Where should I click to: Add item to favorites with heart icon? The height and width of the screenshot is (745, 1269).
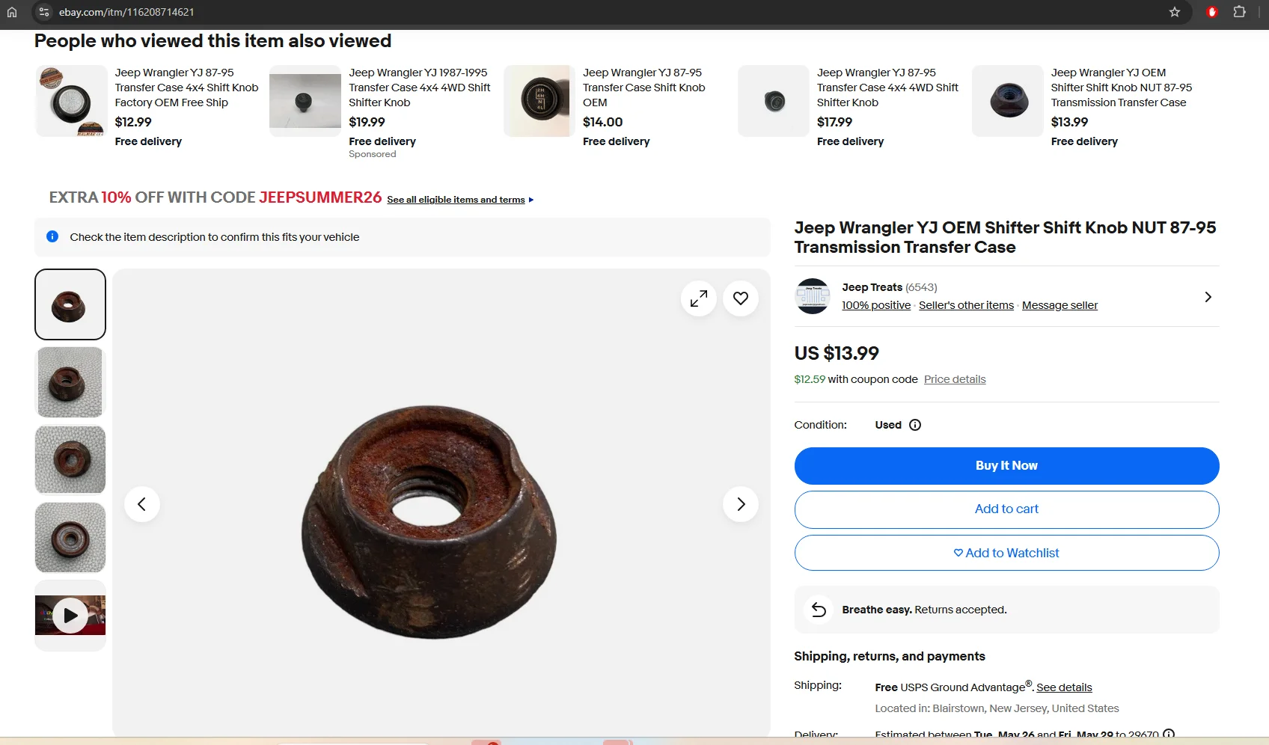[741, 298]
